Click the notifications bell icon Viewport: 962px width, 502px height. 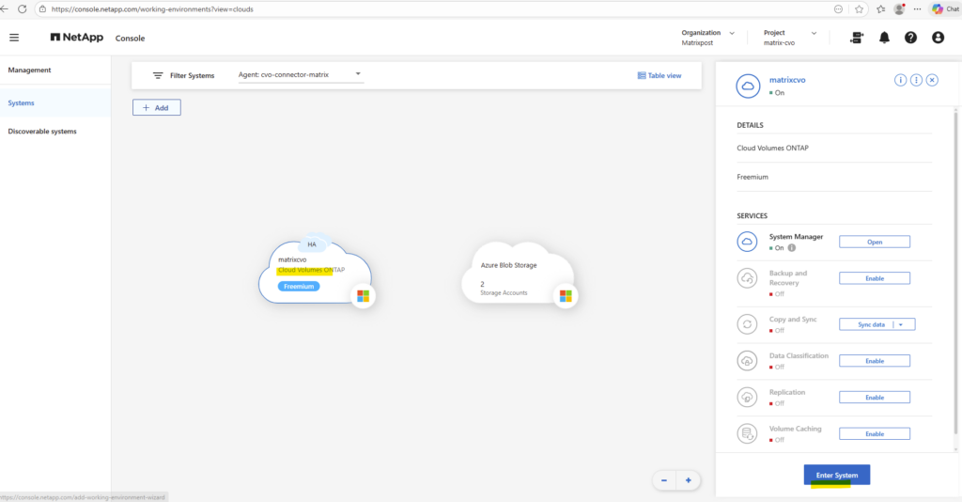[x=884, y=38]
